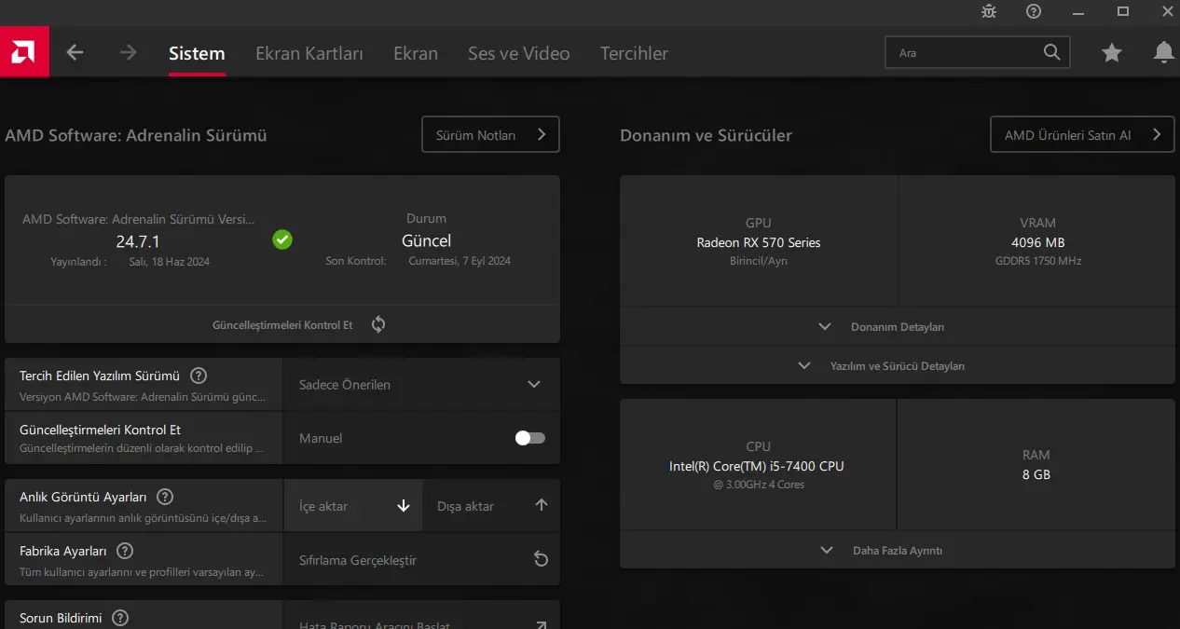1180x629 pixels.
Task: Click Dışa aktar button
Action: point(491,506)
